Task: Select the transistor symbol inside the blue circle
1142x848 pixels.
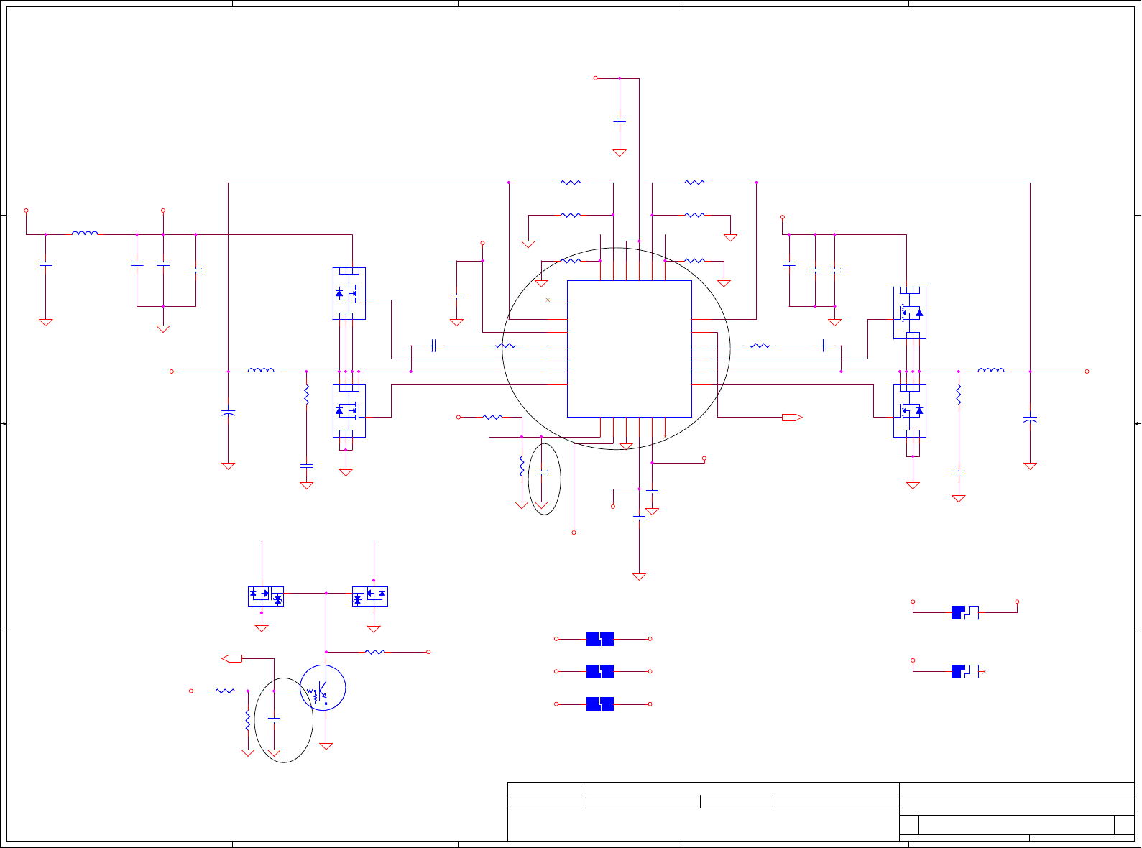Action: (323, 688)
